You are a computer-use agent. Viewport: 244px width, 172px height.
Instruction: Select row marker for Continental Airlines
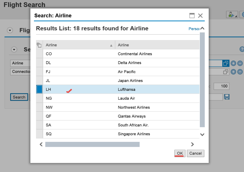point(39,54)
